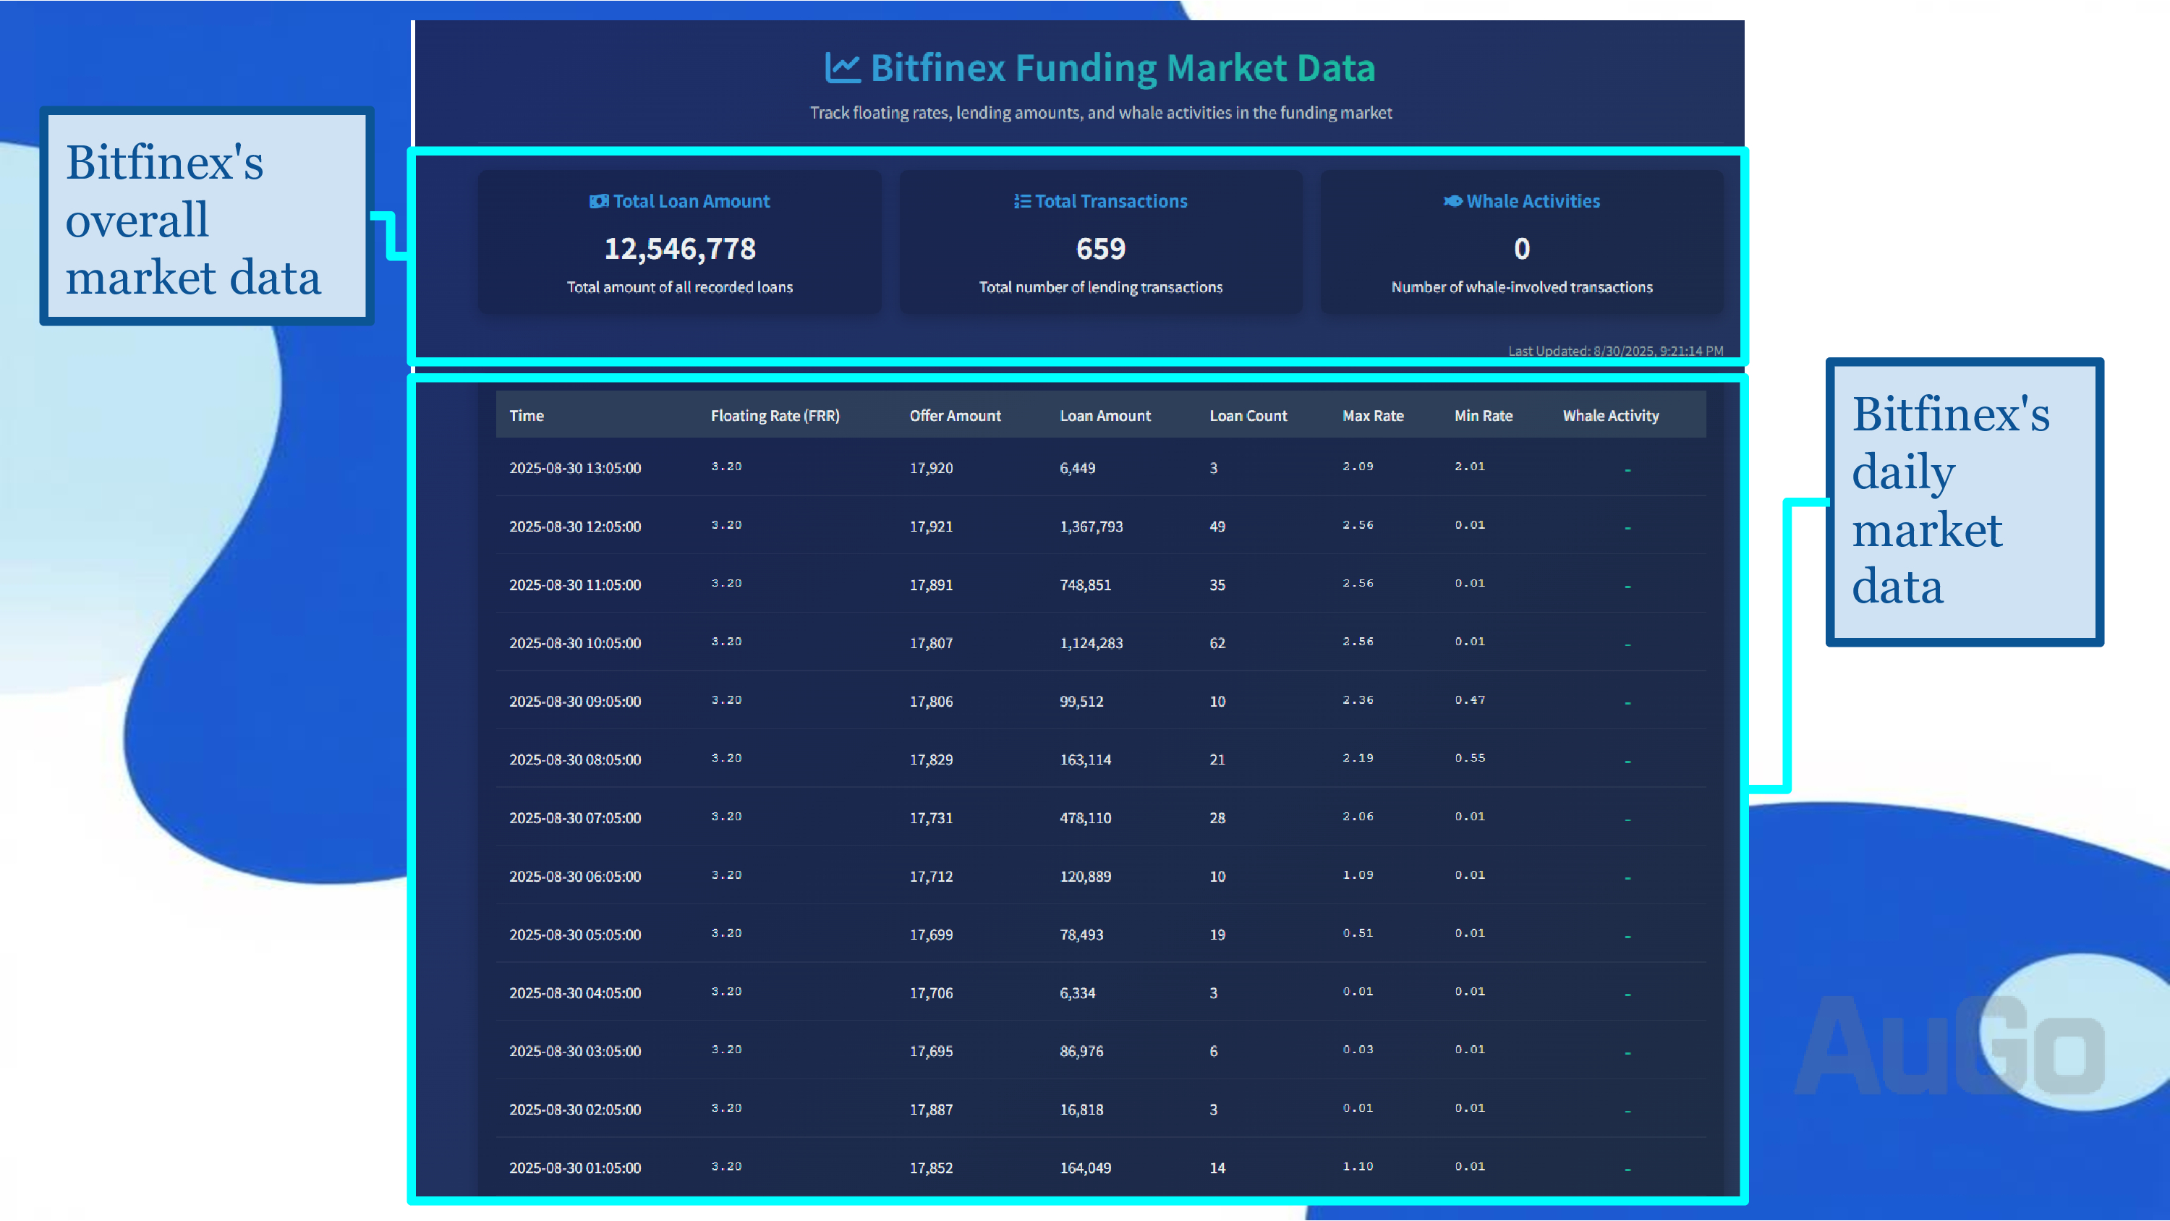Click max rate 2.36 cell
Viewport: 2170px width, 1221px height.
[x=1357, y=699]
